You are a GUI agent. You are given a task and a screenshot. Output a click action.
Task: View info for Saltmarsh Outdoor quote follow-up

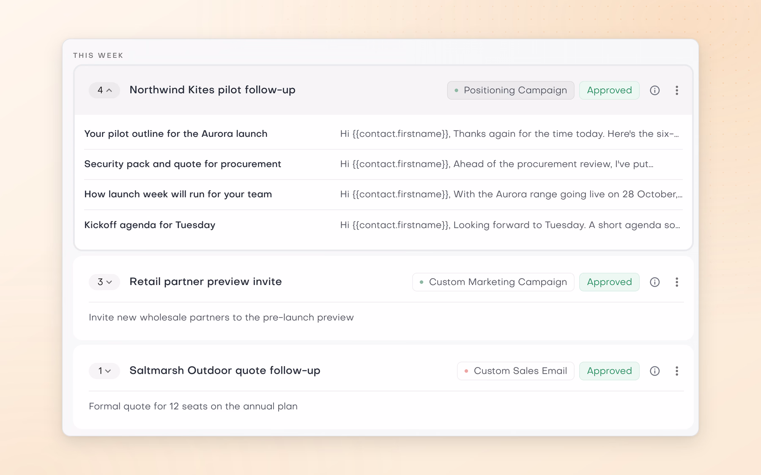tap(654, 371)
